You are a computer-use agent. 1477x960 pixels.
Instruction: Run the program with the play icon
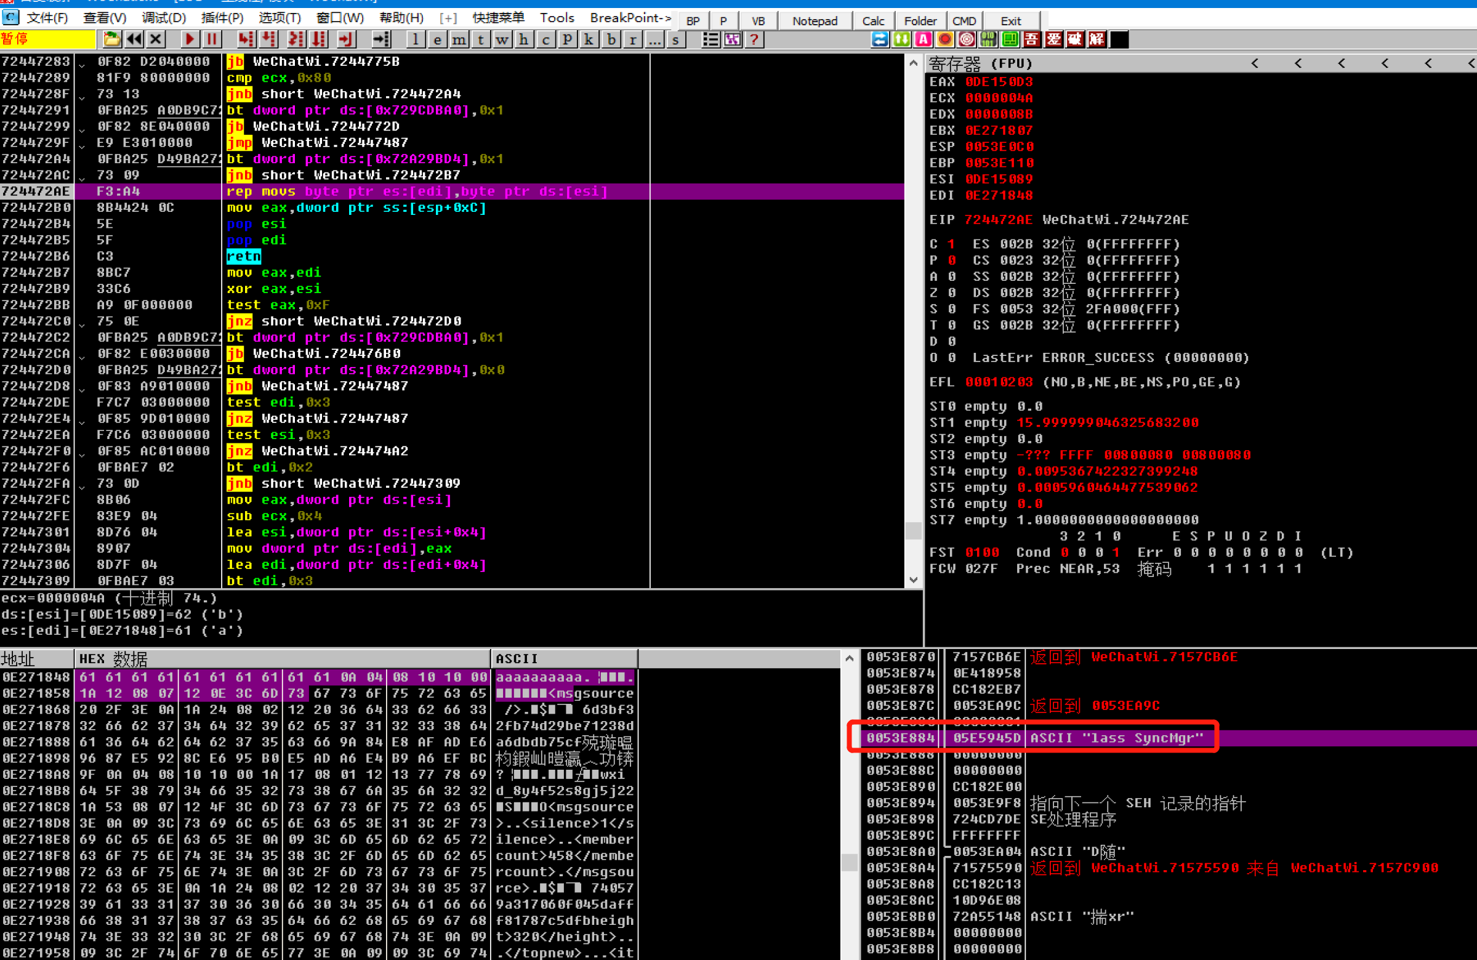(189, 39)
